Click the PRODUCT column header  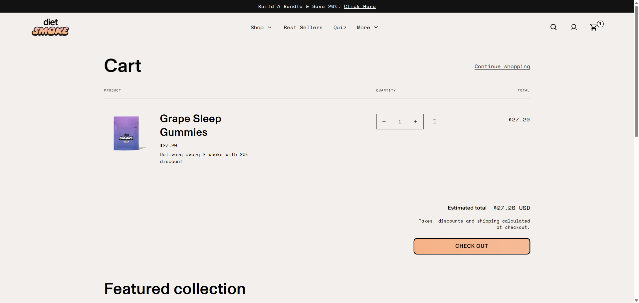[x=112, y=90]
